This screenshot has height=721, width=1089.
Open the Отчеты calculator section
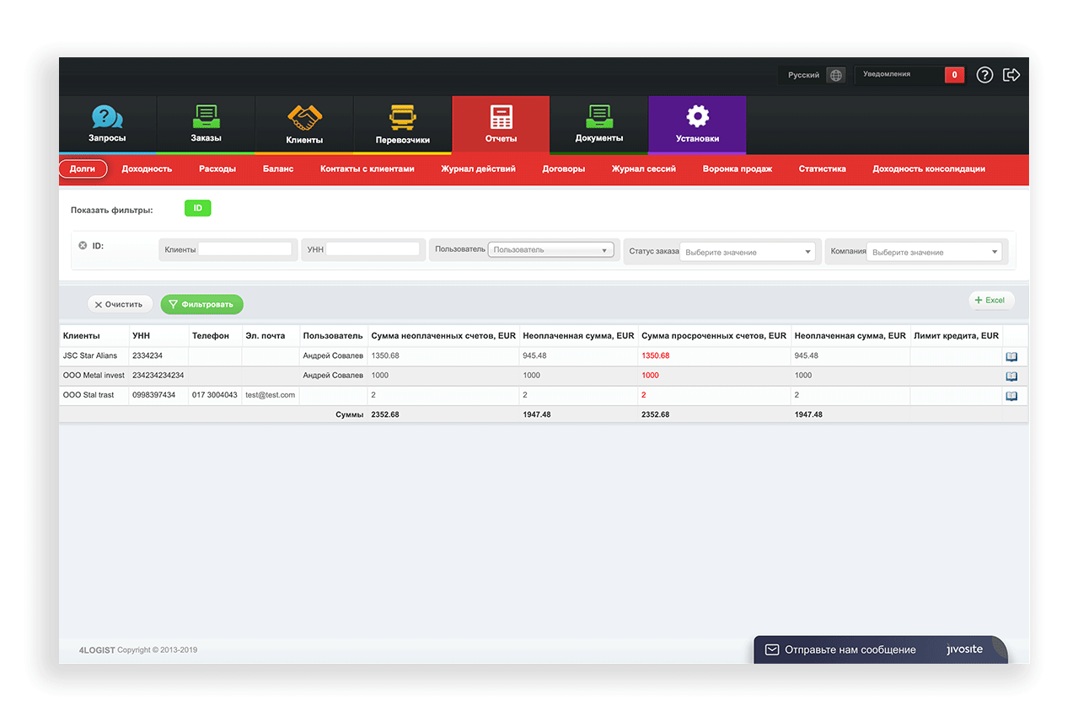pos(501,125)
